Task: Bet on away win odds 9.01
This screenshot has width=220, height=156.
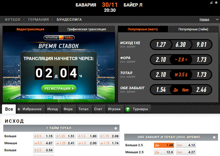Action: click(201, 45)
